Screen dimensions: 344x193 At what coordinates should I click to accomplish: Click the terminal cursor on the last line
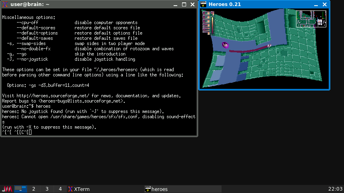[x=30, y=132]
